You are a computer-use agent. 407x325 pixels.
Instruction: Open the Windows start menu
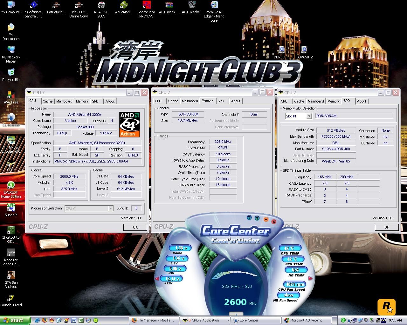pyautogui.click(x=15, y=320)
